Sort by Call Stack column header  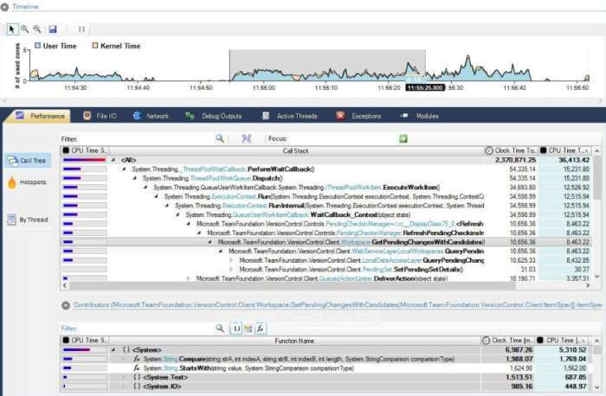tap(296, 150)
